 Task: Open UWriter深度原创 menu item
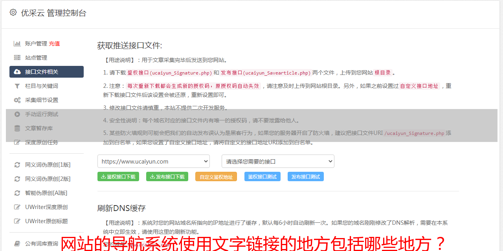[x=46, y=207]
